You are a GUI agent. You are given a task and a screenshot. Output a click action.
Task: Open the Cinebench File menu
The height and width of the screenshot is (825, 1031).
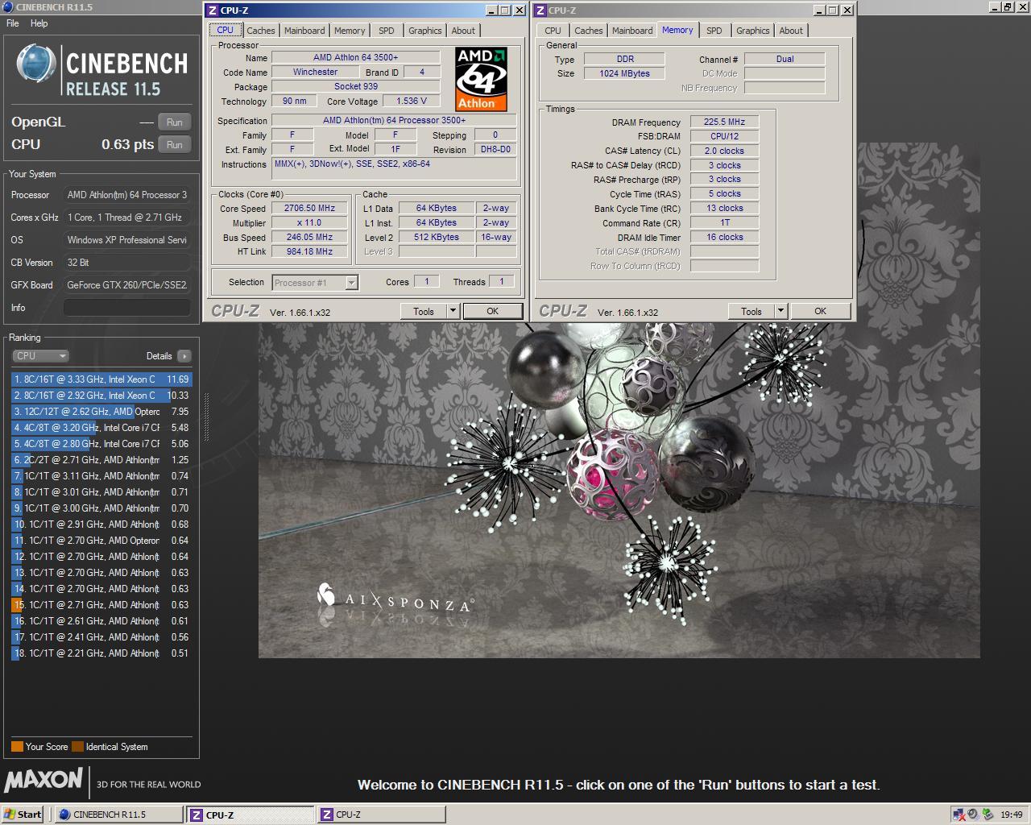[13, 23]
